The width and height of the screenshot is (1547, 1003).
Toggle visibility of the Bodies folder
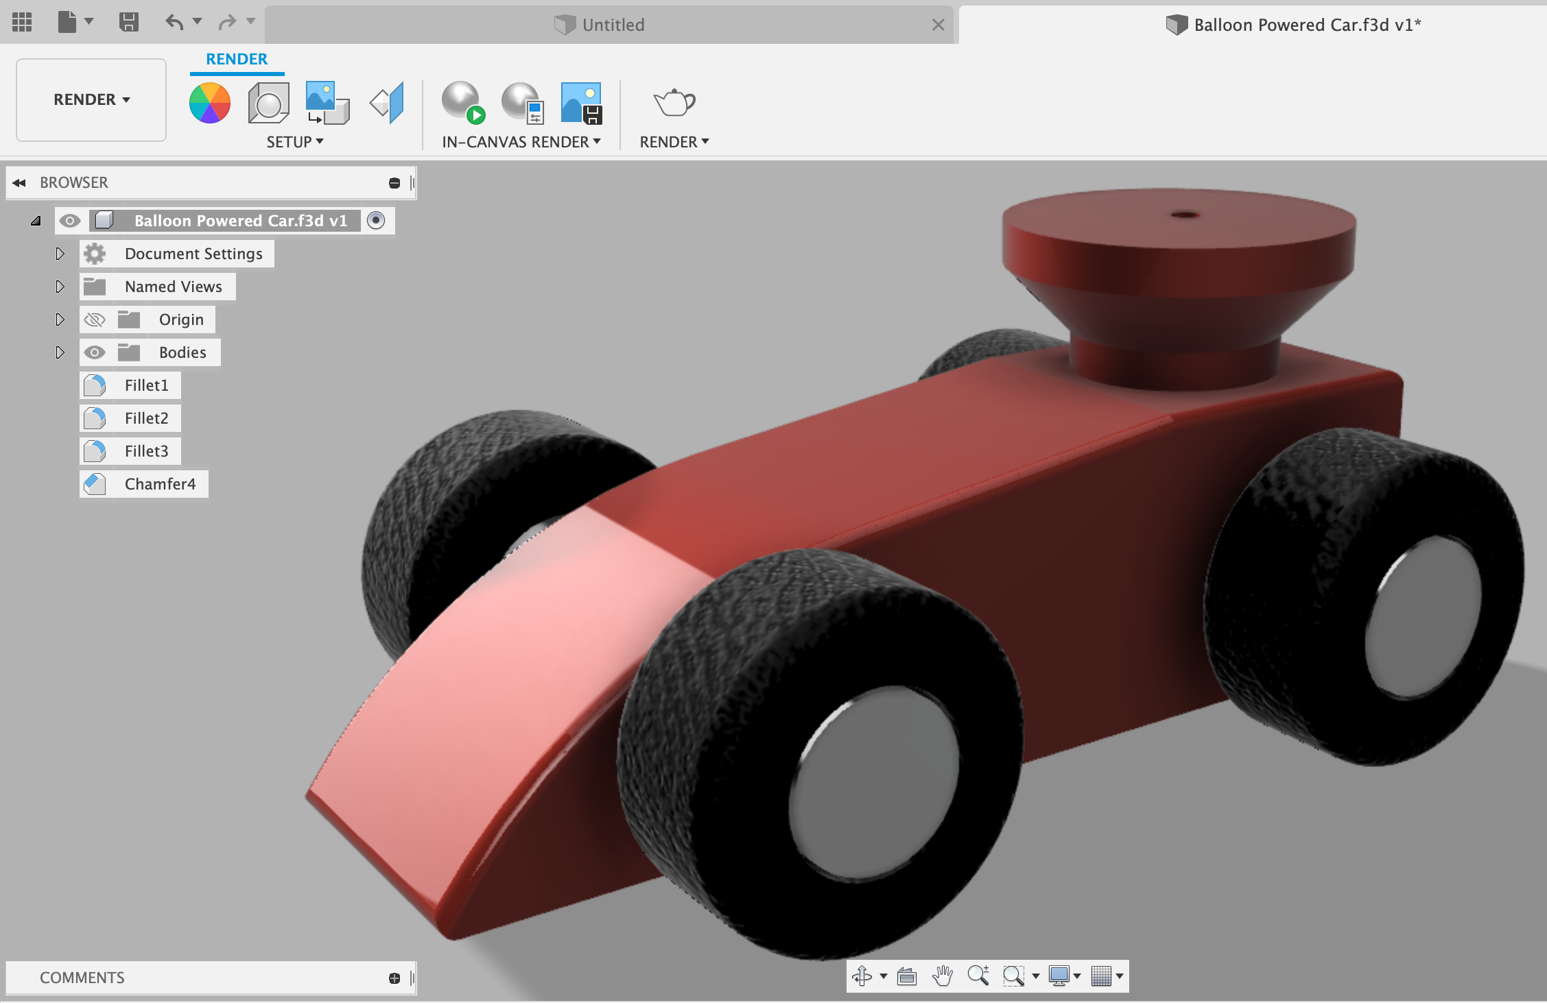95,352
